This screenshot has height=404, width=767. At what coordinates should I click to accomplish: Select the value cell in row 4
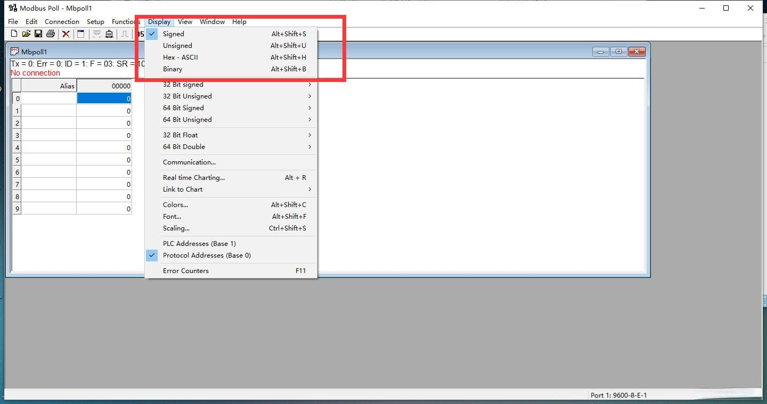[104, 147]
